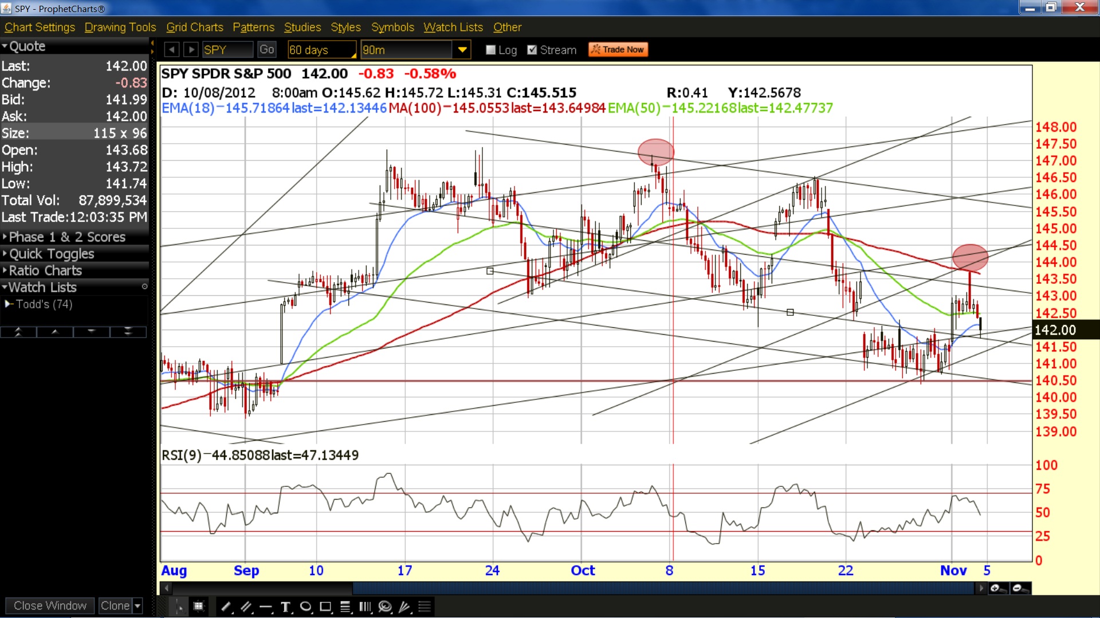Select the parallel lines channel tool

click(246, 607)
